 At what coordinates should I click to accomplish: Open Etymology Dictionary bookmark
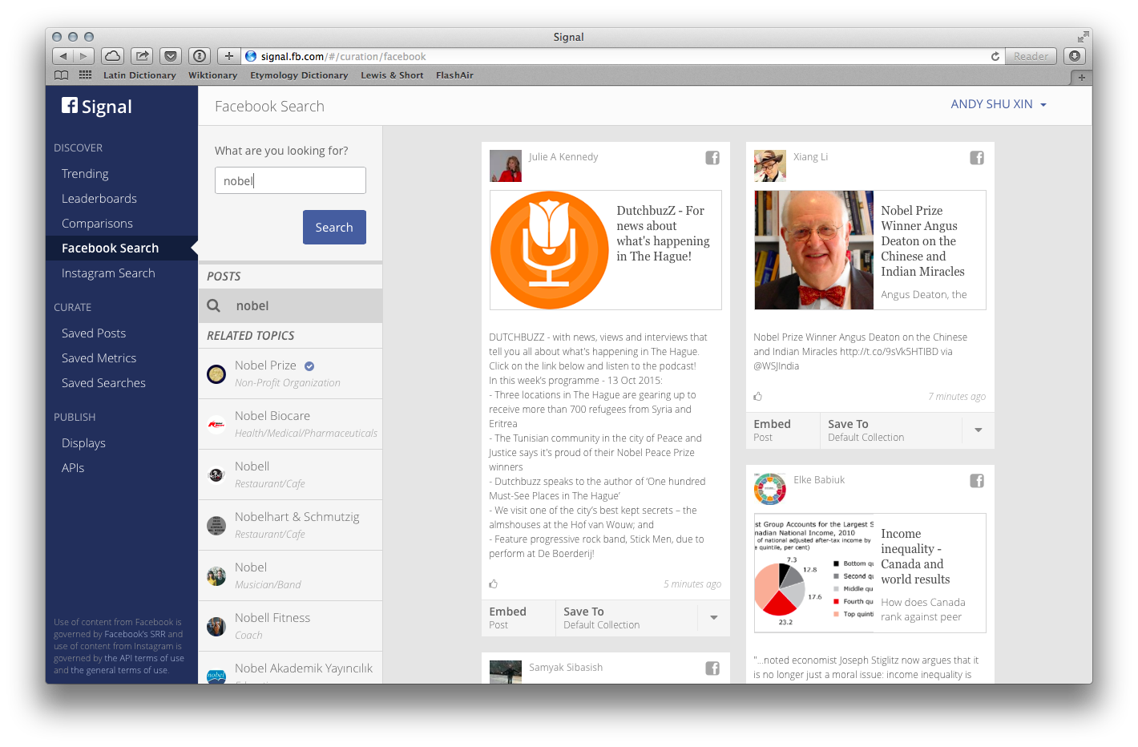[x=299, y=75]
